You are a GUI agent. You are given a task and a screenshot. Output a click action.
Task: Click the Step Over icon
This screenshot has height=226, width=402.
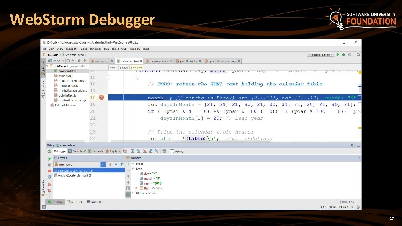[x=133, y=151]
